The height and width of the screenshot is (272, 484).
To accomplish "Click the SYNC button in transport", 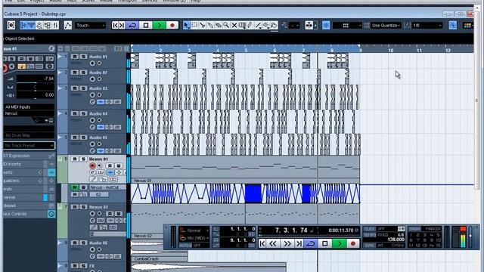I will coord(369,246).
